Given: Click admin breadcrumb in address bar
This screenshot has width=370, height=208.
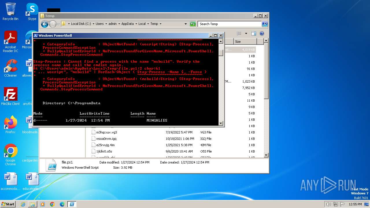Looking at the screenshot, I should (112, 24).
